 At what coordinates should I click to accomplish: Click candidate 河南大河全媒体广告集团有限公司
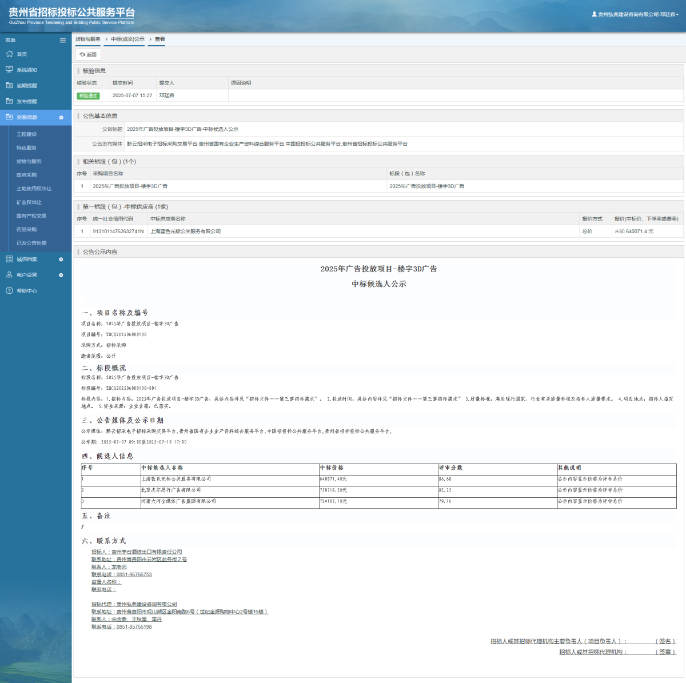coord(178,501)
